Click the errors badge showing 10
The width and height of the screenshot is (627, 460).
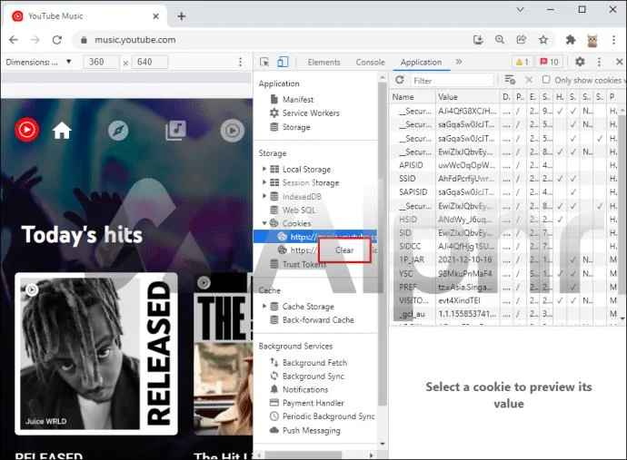[x=549, y=62]
